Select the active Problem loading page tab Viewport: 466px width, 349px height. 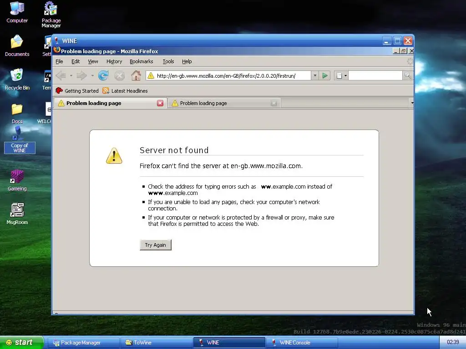(110, 103)
